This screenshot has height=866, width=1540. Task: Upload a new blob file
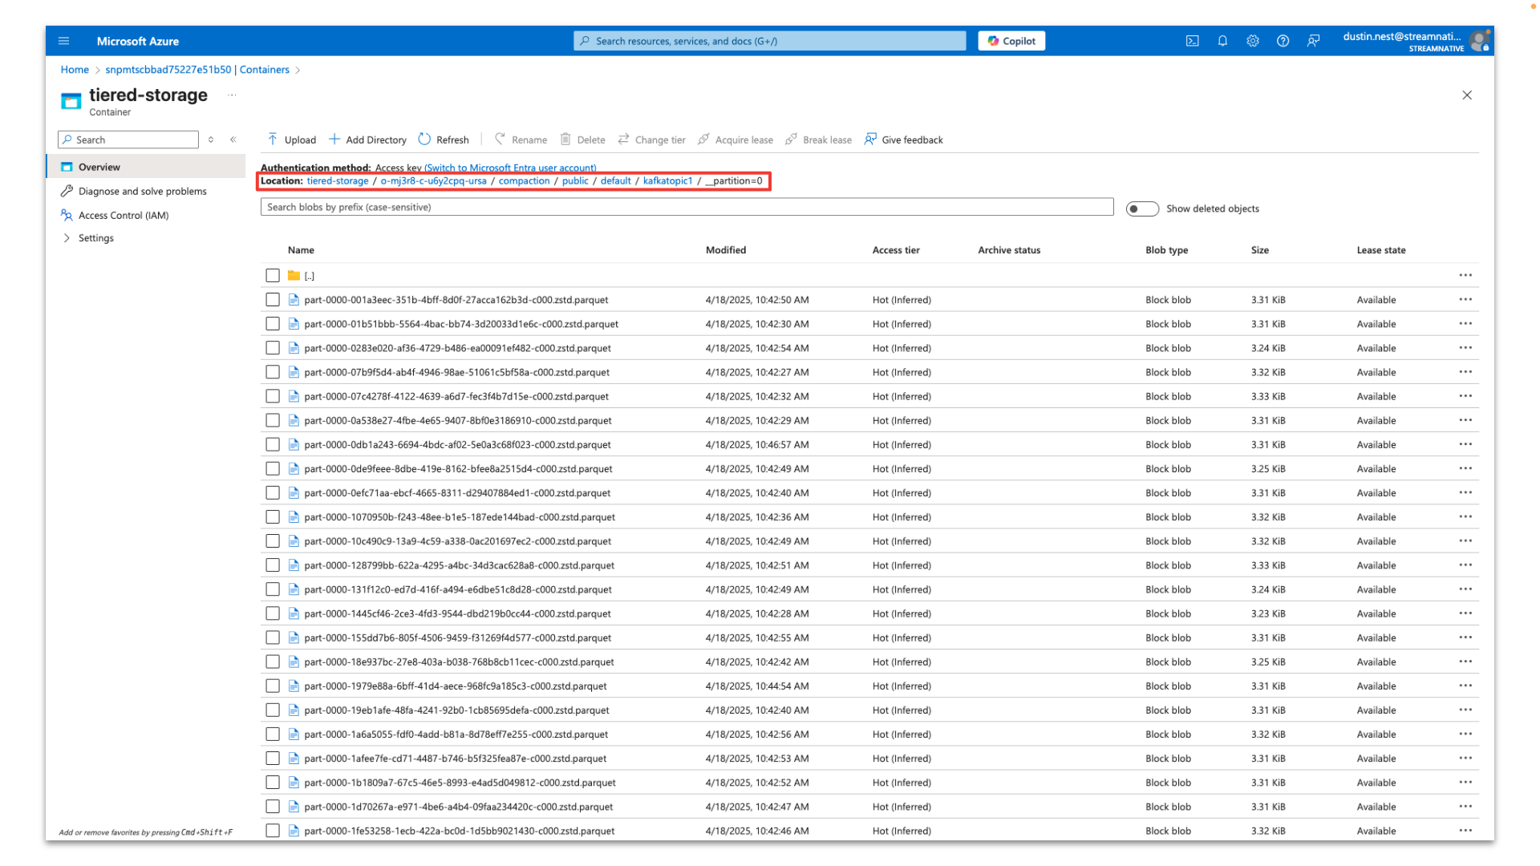[290, 140]
